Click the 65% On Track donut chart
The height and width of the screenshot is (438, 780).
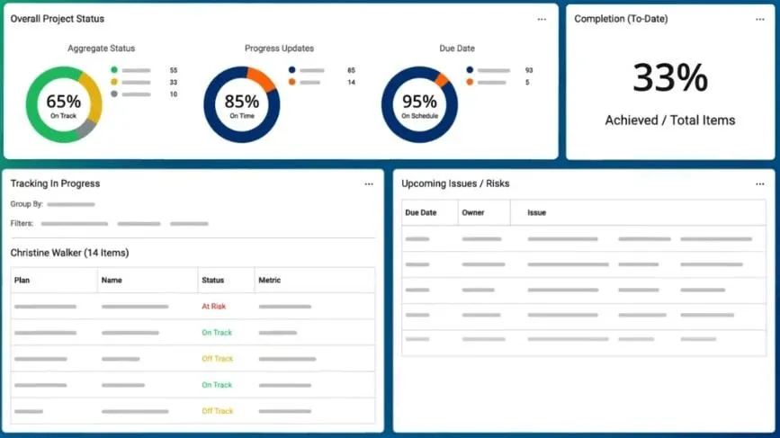pyautogui.click(x=64, y=104)
